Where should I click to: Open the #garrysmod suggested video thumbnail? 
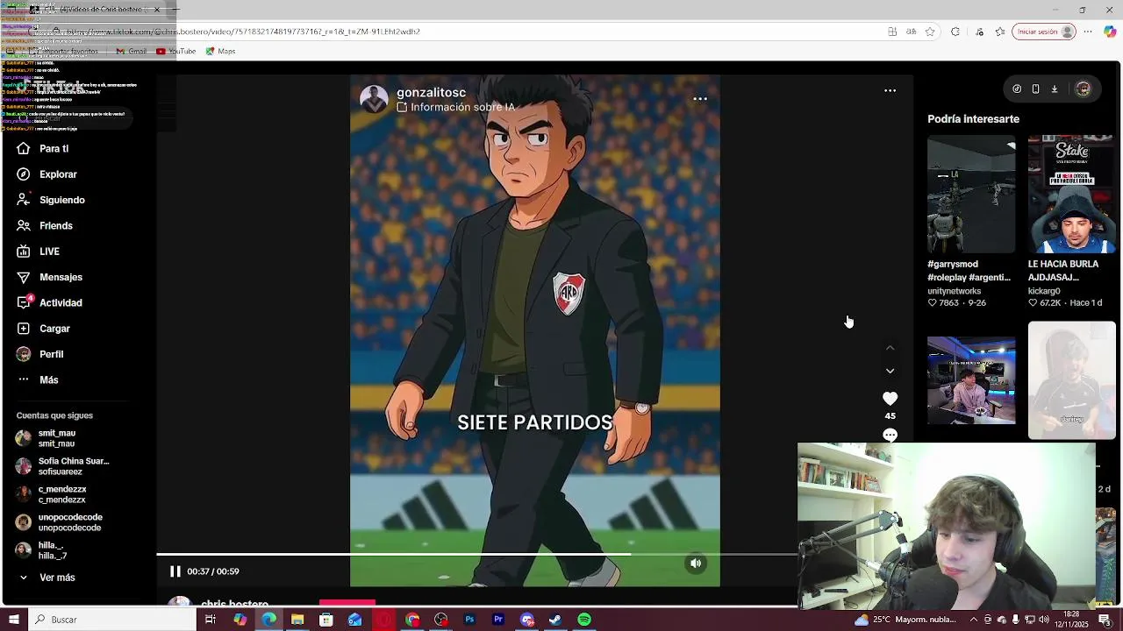pyautogui.click(x=971, y=195)
